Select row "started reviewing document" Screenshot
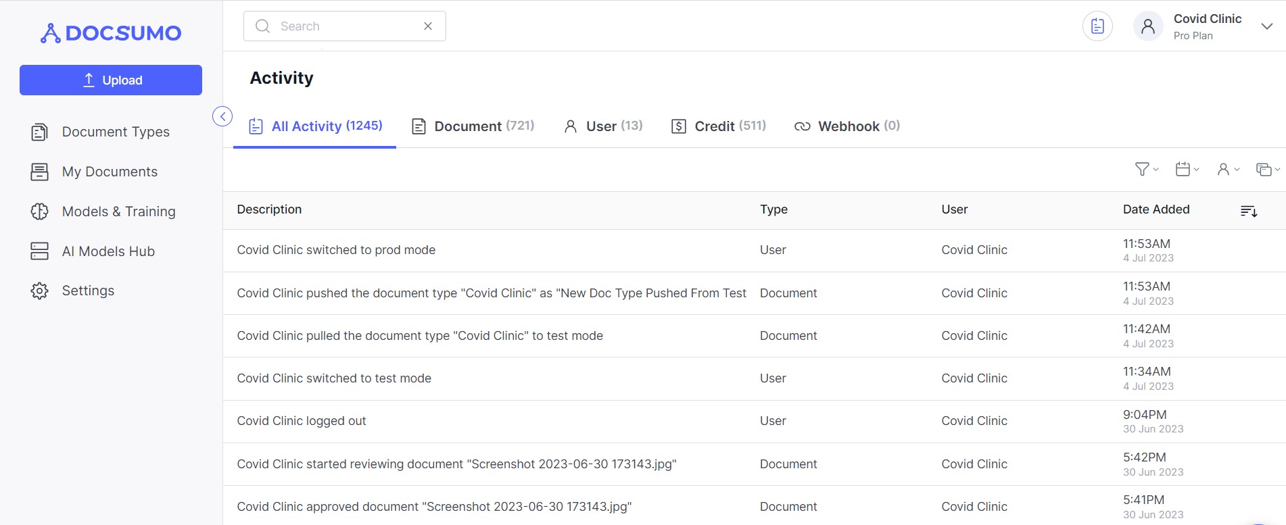The height and width of the screenshot is (525, 1286). (x=755, y=464)
